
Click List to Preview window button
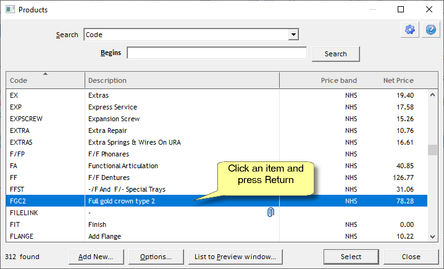point(235,257)
